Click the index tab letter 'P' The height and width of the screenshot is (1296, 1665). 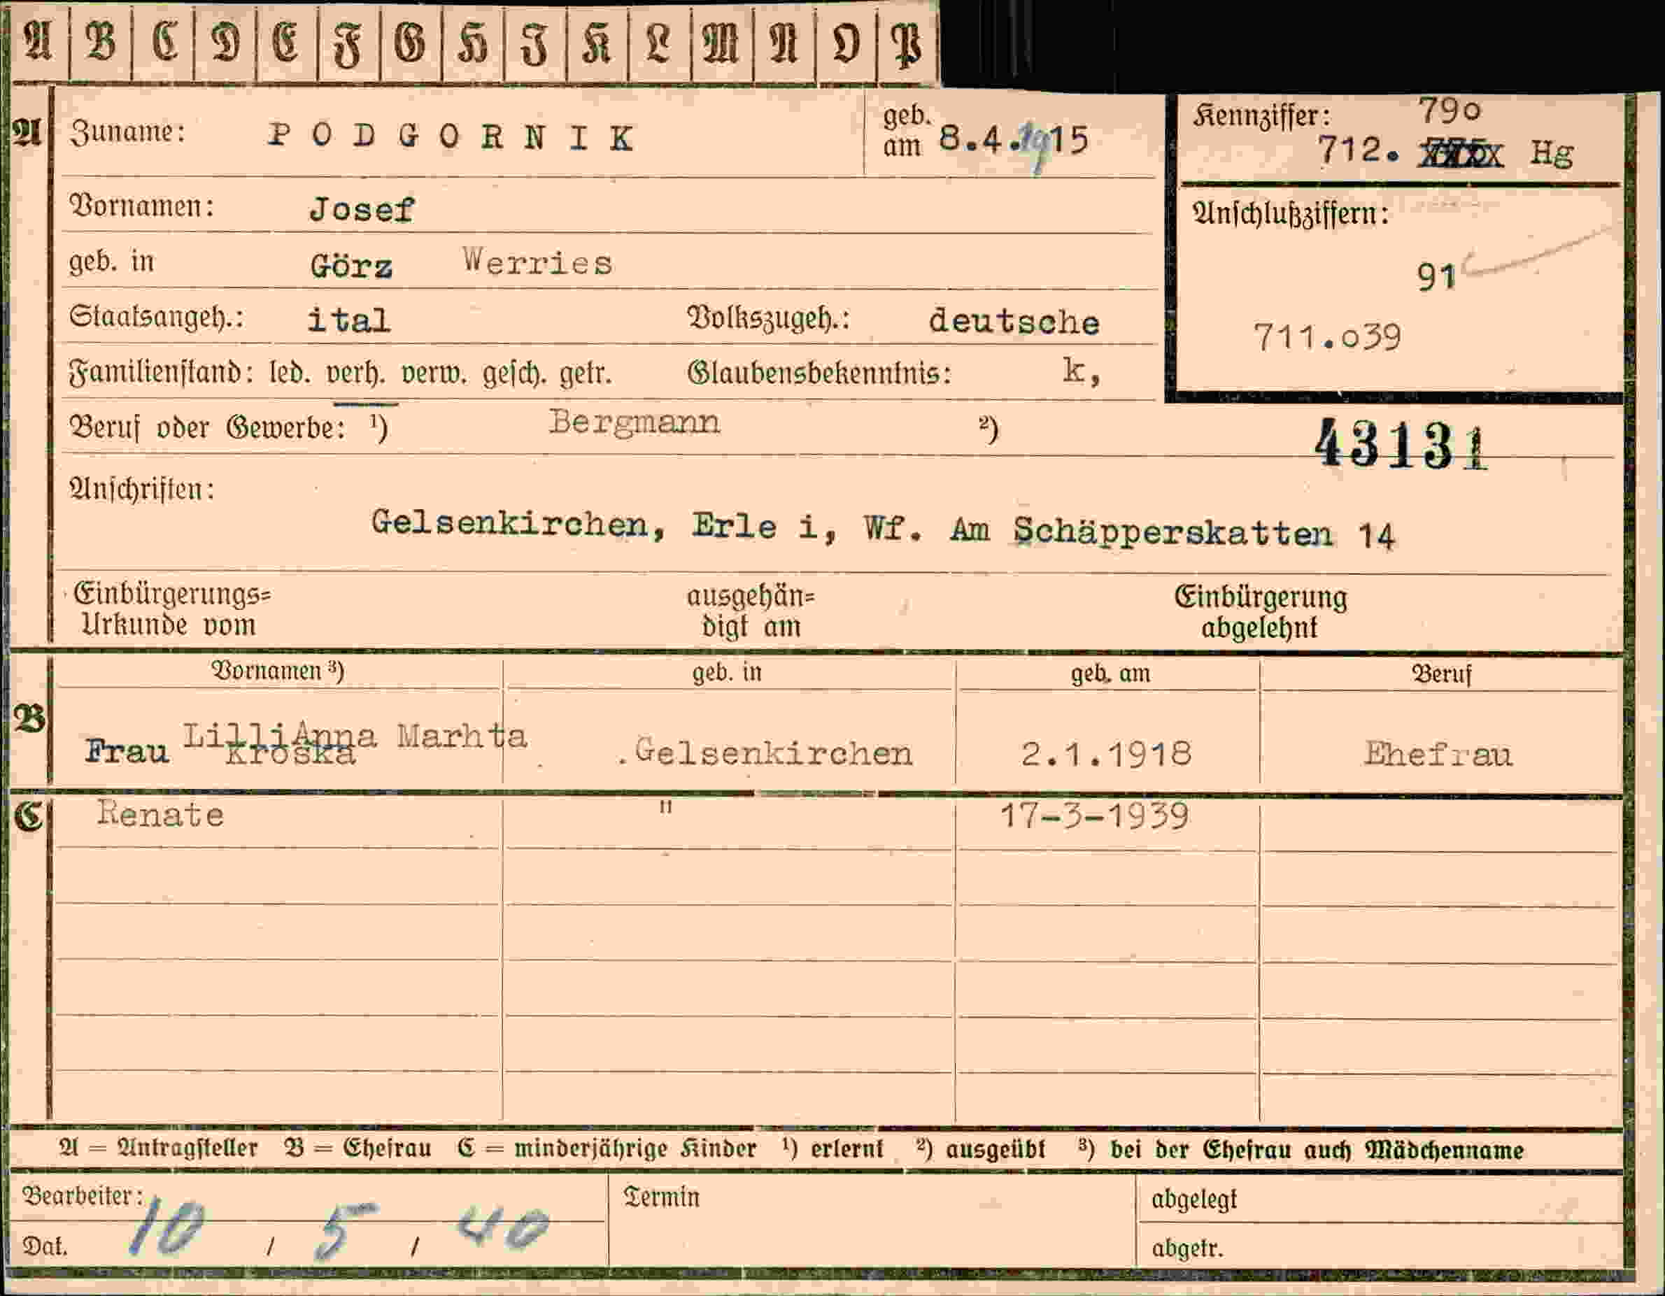[907, 43]
